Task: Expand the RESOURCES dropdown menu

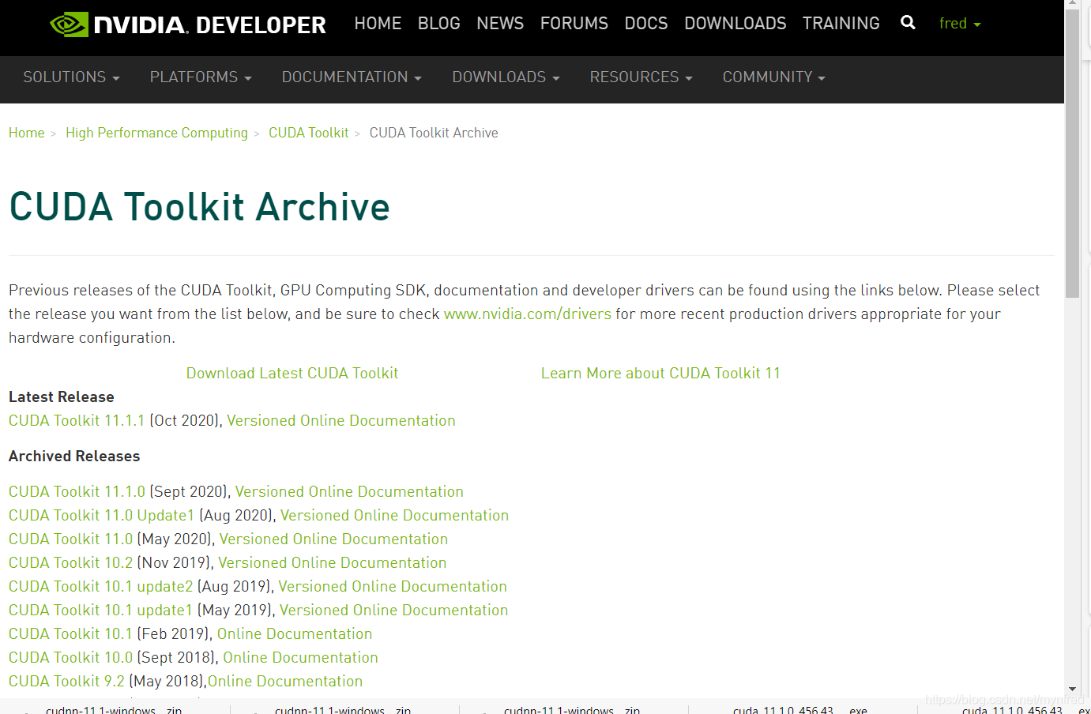Action: pyautogui.click(x=641, y=77)
